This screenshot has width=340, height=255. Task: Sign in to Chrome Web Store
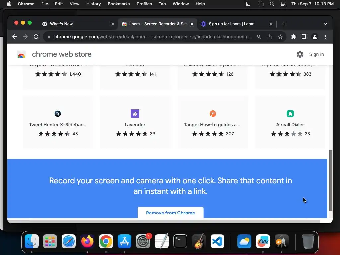[316, 54]
